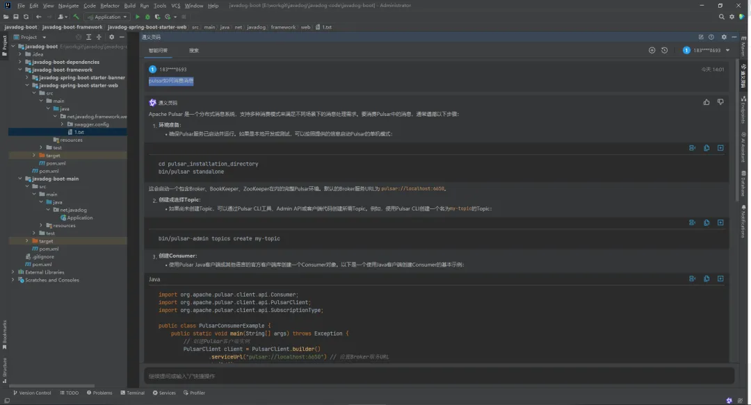Click the chat panel vertical scrollbar
Image resolution: width=751 pixels, height=405 pixels.
[738, 129]
